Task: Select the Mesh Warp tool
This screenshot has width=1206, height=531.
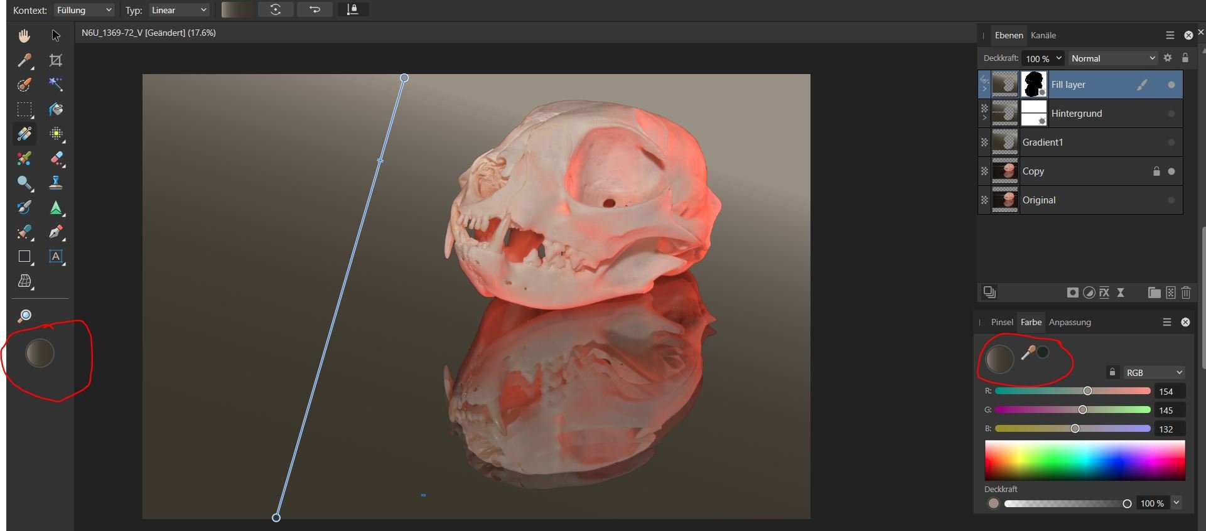Action: (x=24, y=281)
